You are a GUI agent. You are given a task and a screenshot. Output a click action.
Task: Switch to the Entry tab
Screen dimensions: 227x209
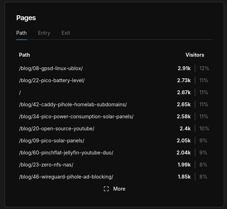pos(44,33)
